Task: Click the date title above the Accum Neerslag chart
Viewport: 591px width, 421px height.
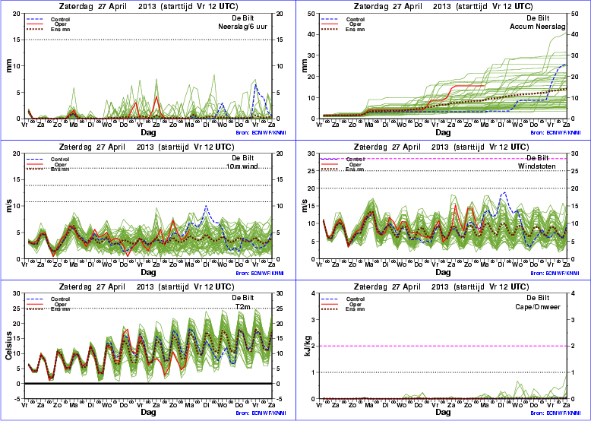Action: 444,6
